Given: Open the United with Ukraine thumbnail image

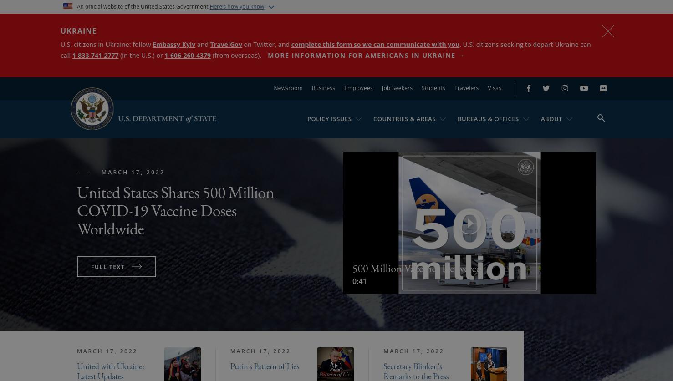Looking at the screenshot, I should (183, 364).
